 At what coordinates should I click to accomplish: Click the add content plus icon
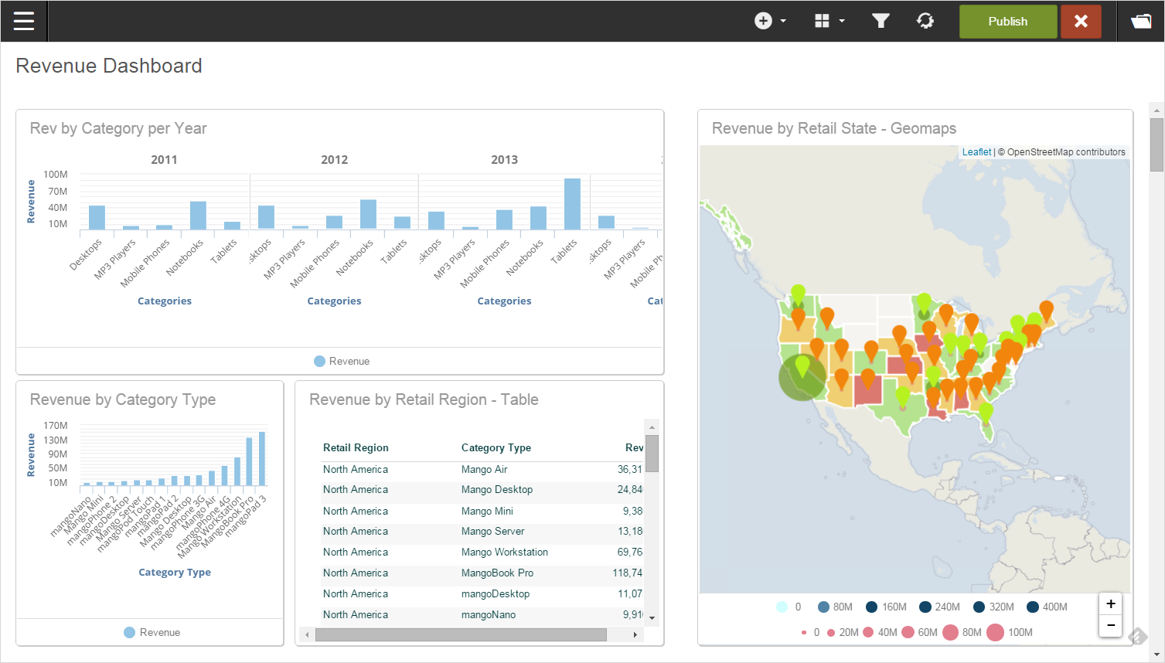coord(763,21)
